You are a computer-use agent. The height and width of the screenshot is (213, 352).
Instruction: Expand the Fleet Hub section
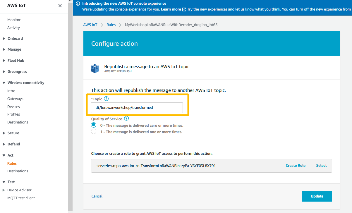point(4,61)
